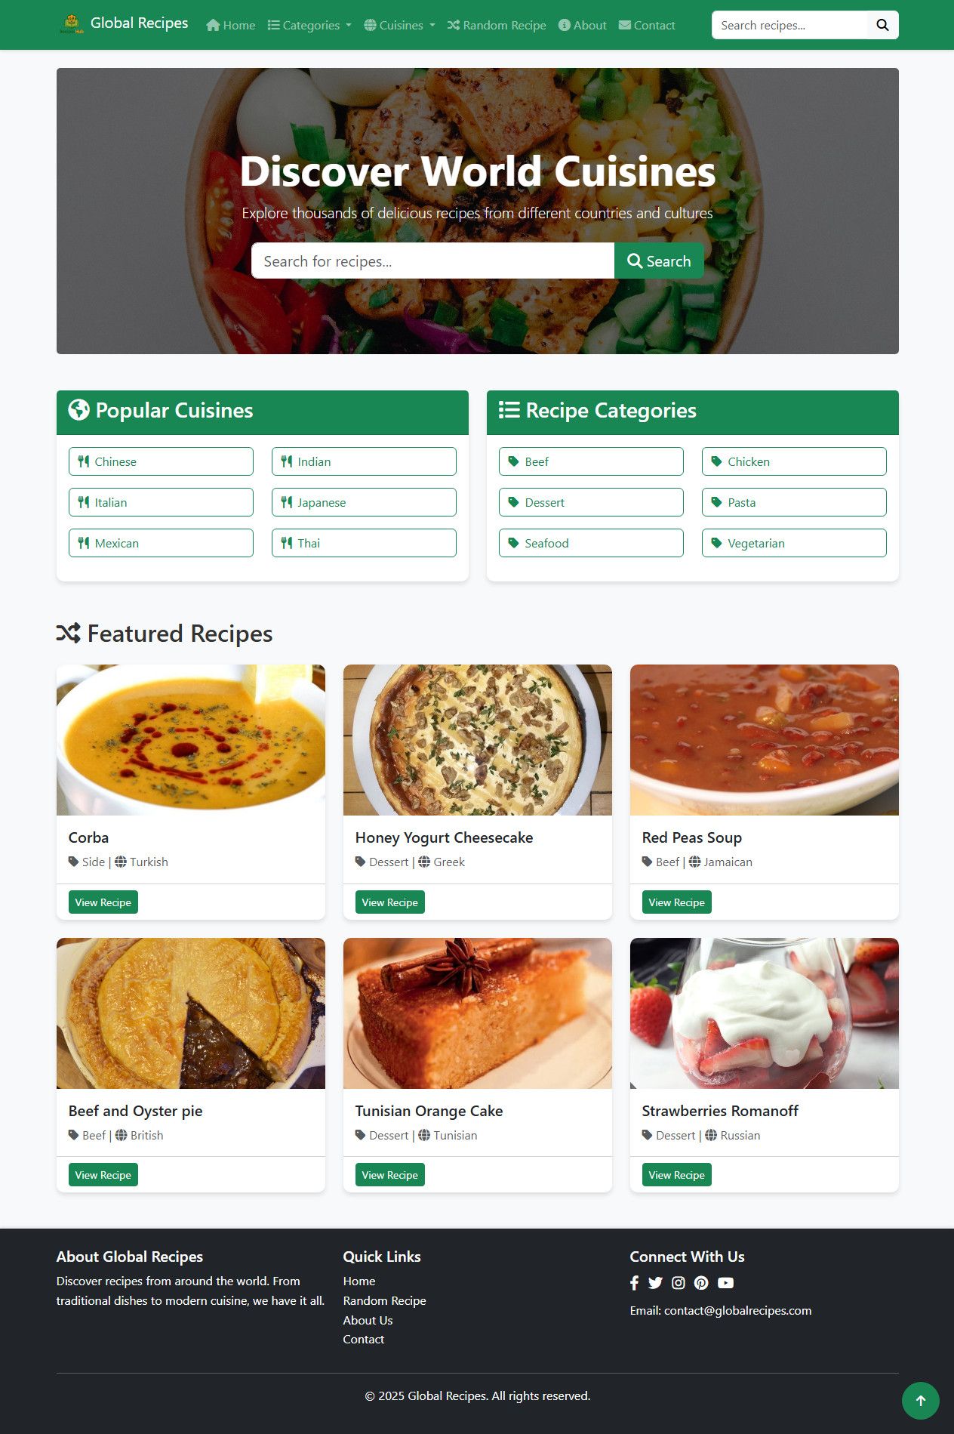This screenshot has height=1434, width=954.
Task: Click the hero Search for recipes field
Action: pyautogui.click(x=432, y=261)
